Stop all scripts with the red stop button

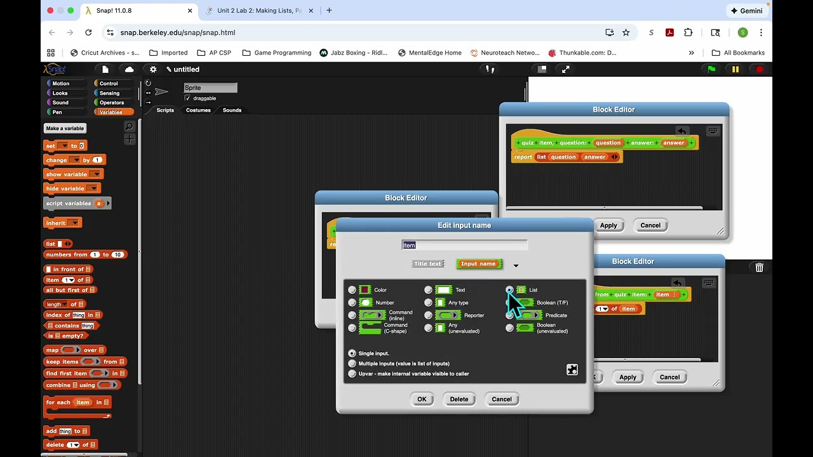point(759,69)
